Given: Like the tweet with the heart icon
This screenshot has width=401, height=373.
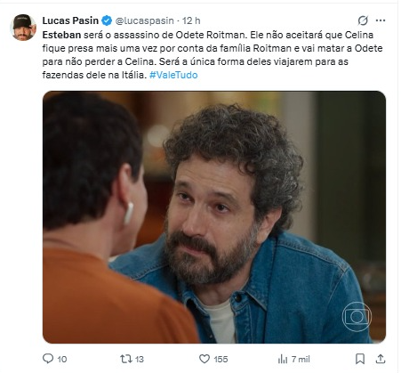Looking at the screenshot, I should click(x=205, y=359).
